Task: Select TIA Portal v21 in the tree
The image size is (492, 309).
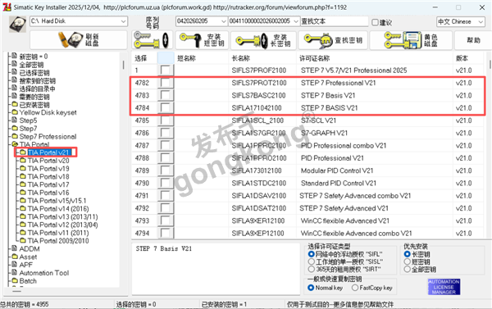Action: pos(48,152)
